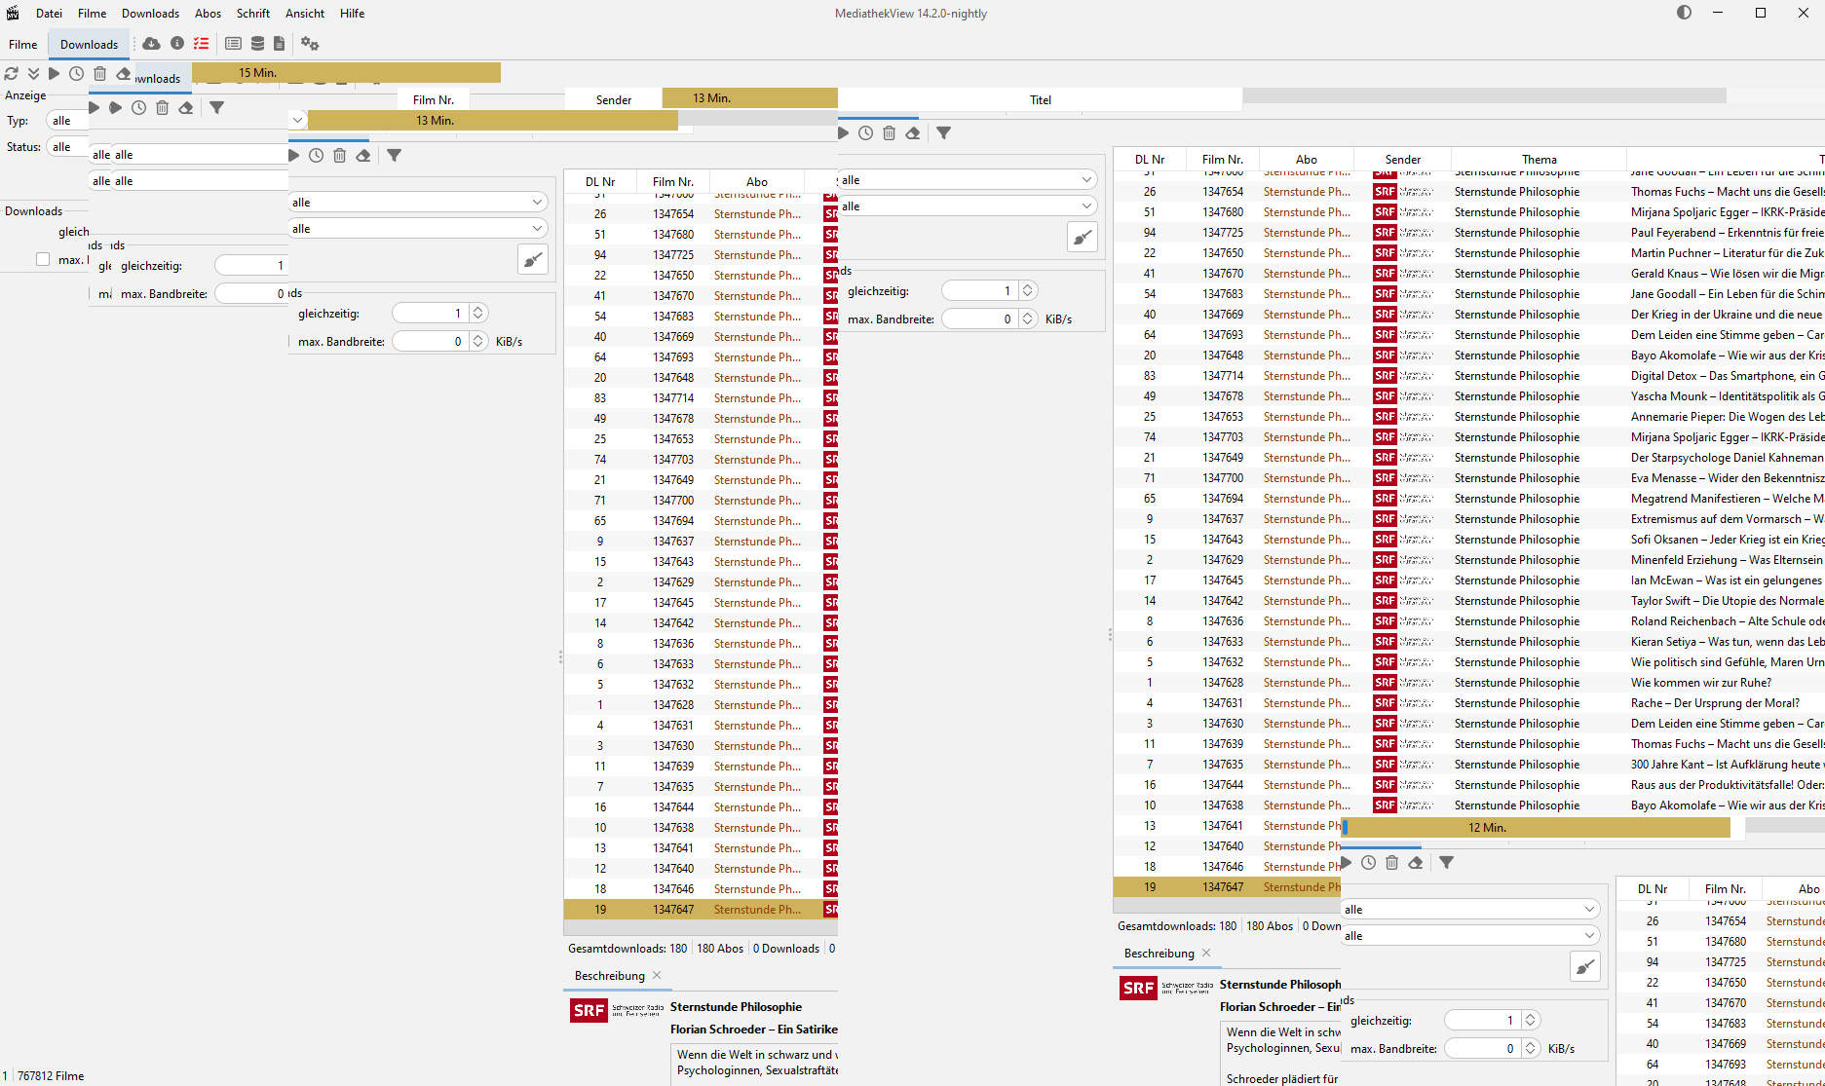Open lower 'alle' combo box left of middle table
This screenshot has width=1825, height=1086.
click(x=418, y=228)
